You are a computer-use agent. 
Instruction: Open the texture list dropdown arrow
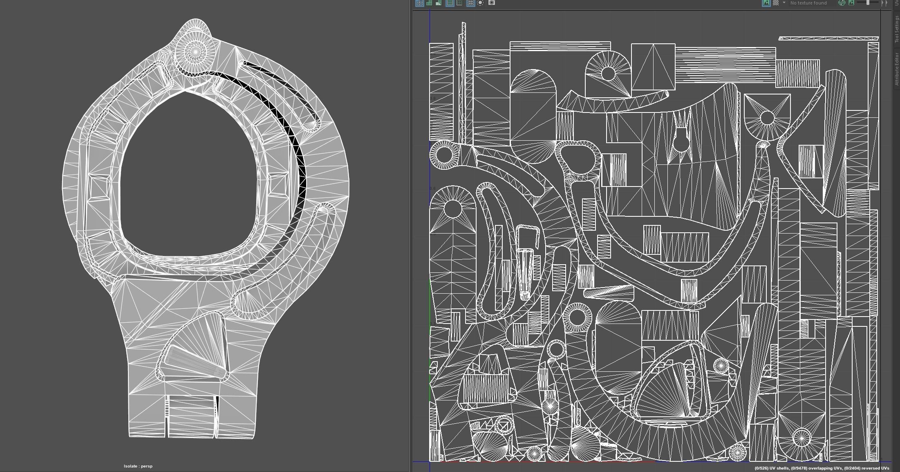tap(784, 3)
